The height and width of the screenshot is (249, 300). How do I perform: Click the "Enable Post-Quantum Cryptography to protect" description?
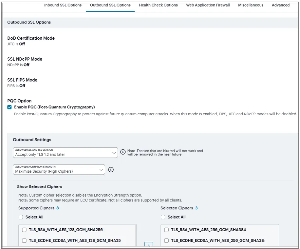[x=156, y=114]
